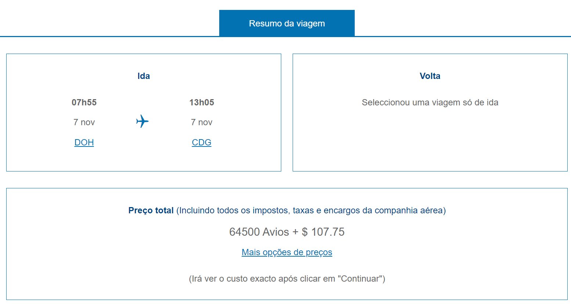571x304 pixels.
Task: Click the note about exact cost after Continuar
Action: (x=287, y=279)
